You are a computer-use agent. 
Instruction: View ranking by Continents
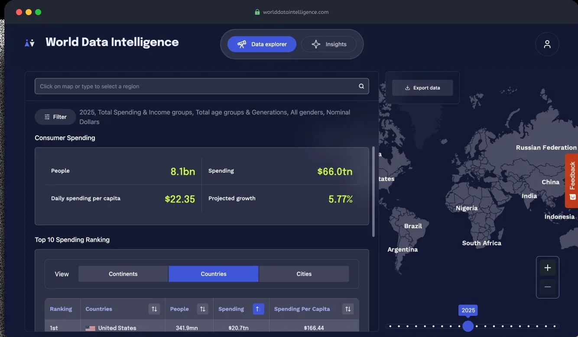[x=123, y=274]
